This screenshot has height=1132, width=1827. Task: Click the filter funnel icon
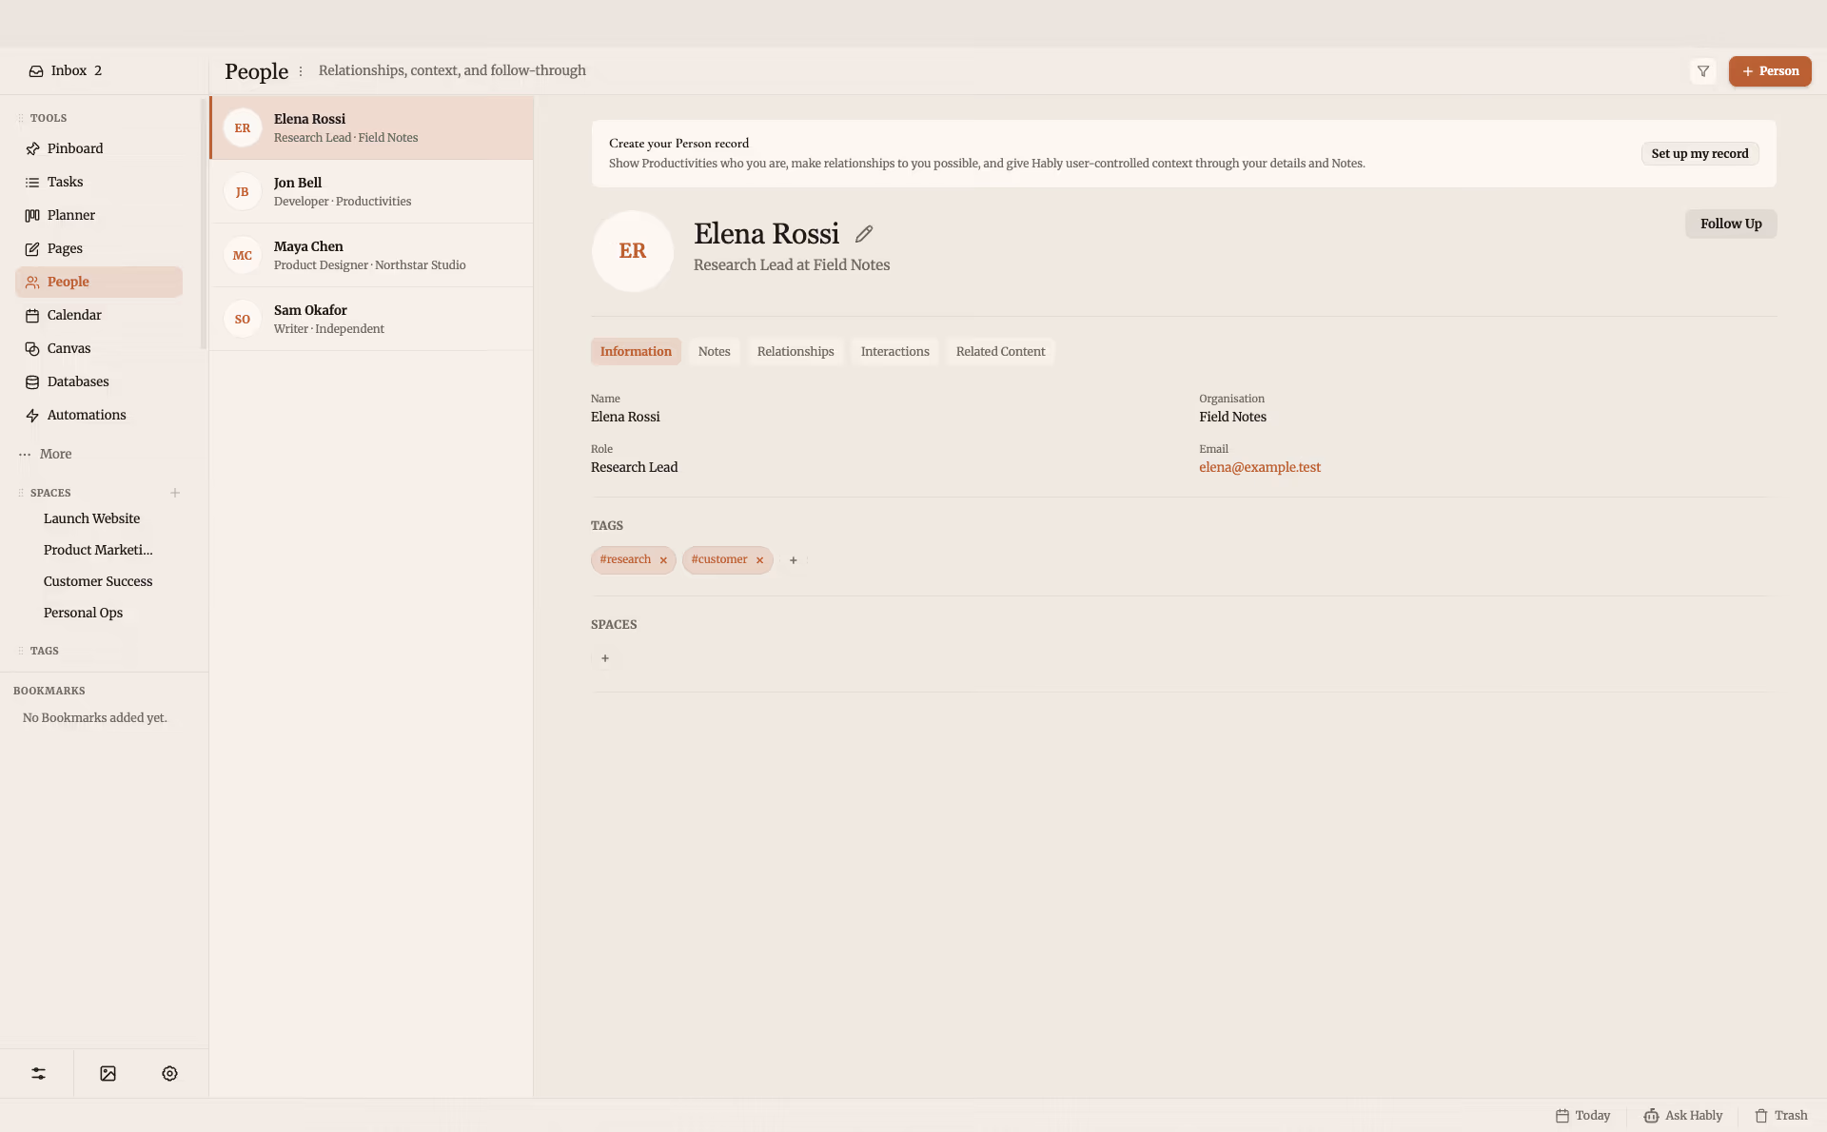pos(1703,71)
